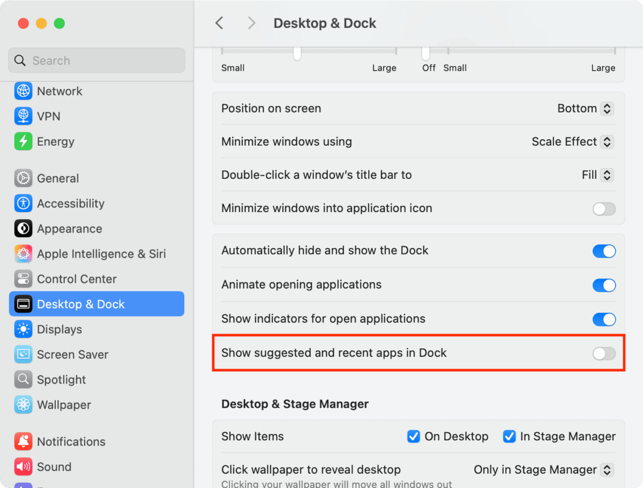Click the red Notifications bell icon
This screenshot has width=643, height=488.
[23, 442]
